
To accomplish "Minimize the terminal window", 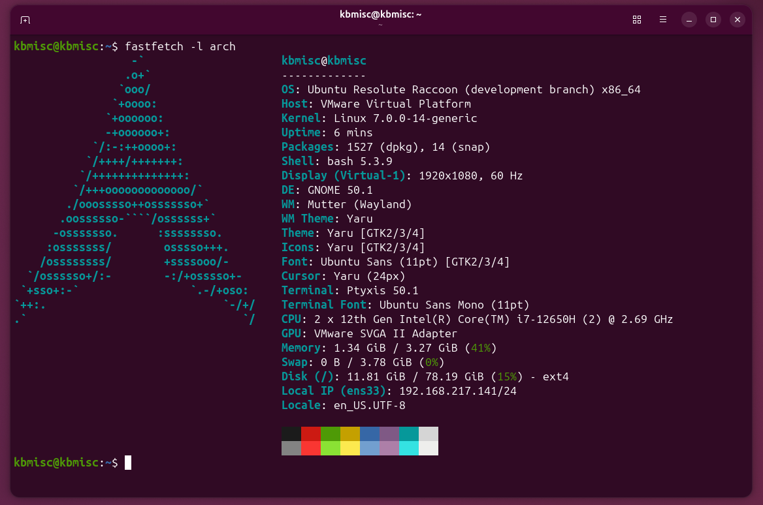I will [689, 20].
